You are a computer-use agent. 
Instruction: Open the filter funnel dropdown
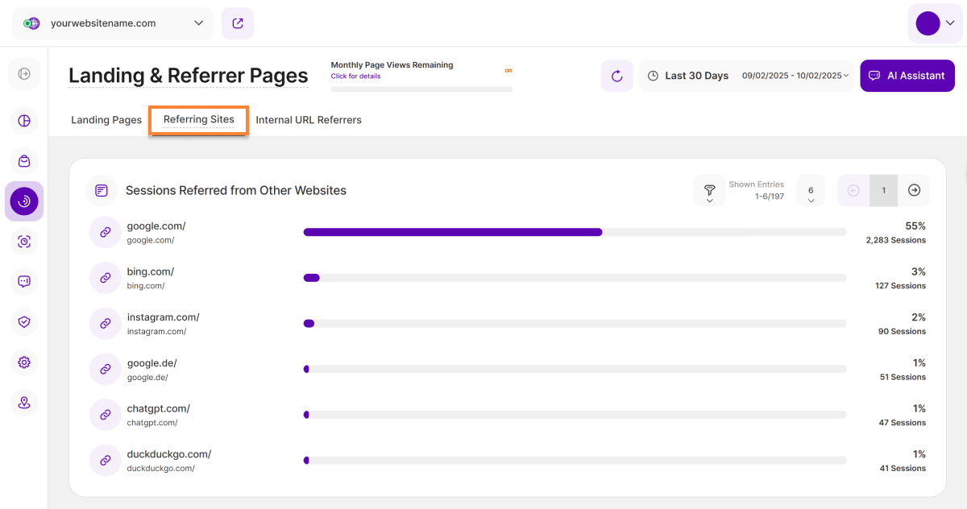709,191
